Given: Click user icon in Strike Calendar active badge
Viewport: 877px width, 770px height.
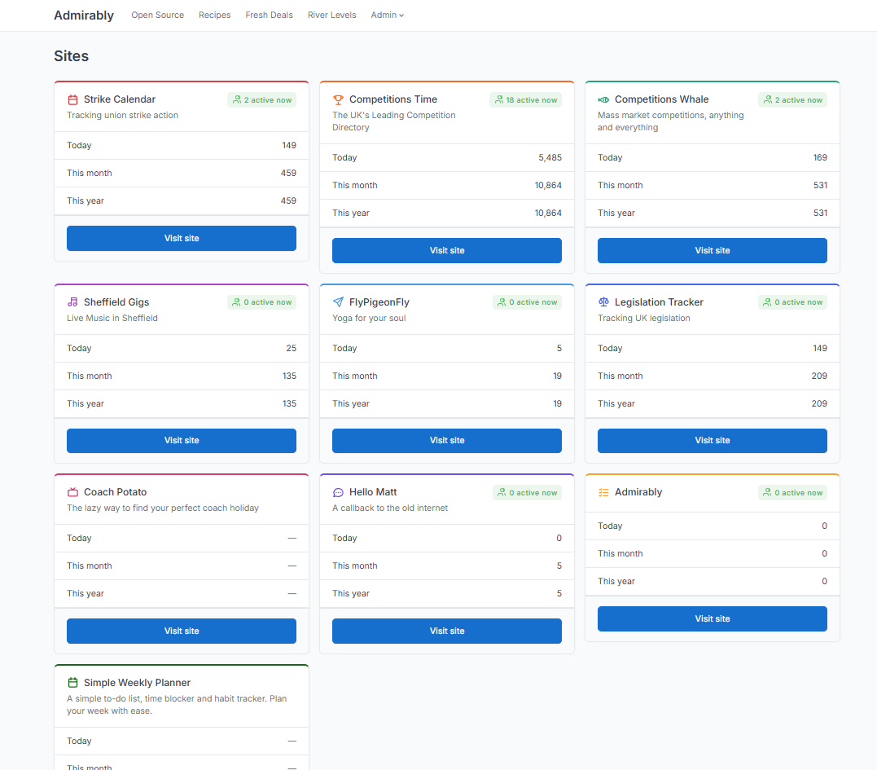Looking at the screenshot, I should coord(237,99).
